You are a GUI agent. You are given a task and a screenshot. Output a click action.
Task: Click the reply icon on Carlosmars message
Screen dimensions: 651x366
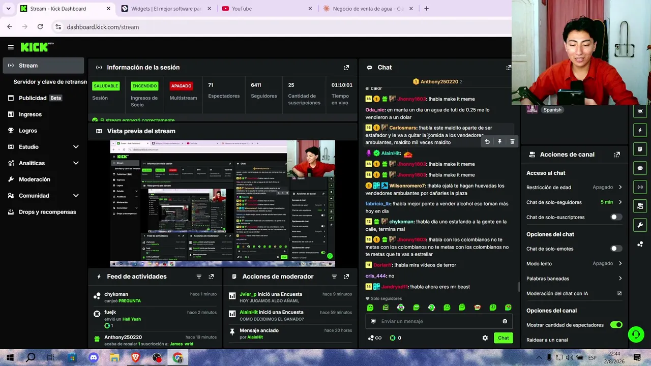(487, 142)
